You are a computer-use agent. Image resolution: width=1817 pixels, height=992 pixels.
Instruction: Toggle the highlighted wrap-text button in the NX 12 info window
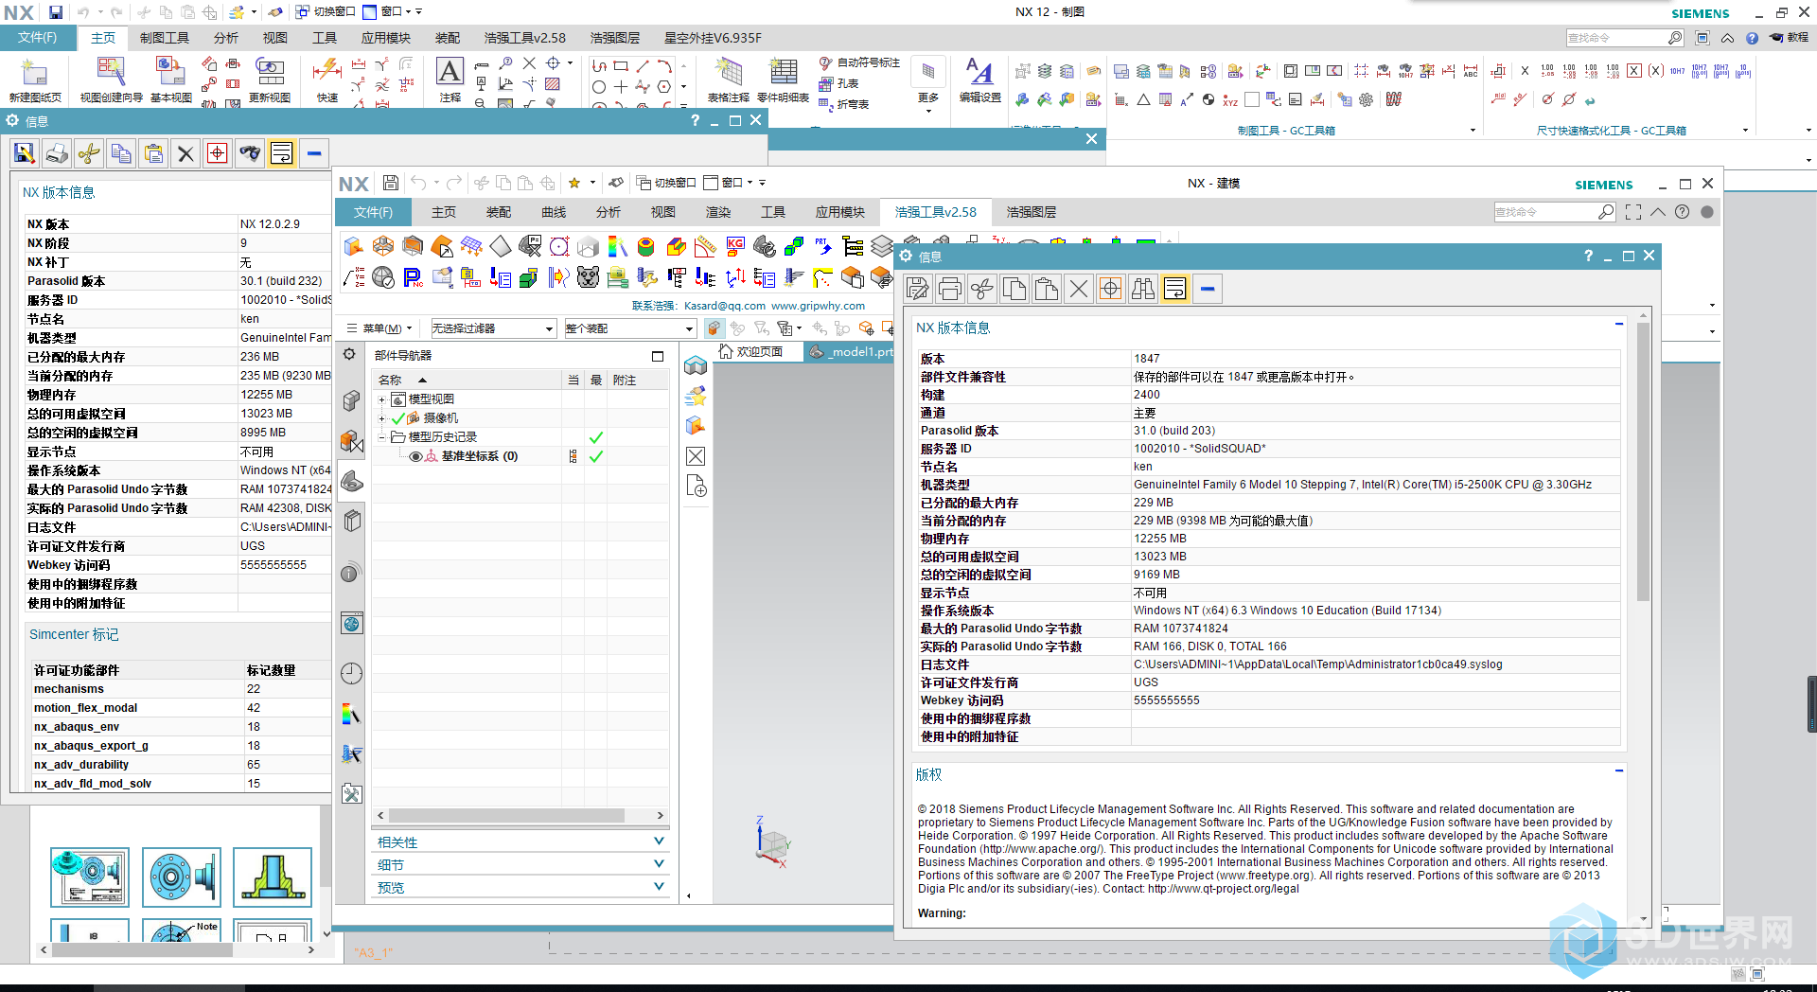coord(282,153)
